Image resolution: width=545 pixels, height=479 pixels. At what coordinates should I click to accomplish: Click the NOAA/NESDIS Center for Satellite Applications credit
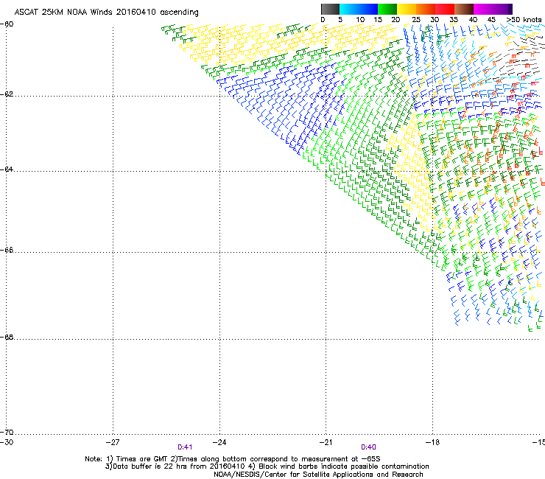[318, 475]
